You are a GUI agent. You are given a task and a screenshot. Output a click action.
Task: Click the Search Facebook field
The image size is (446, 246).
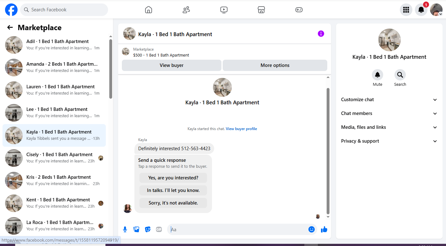(x=64, y=10)
